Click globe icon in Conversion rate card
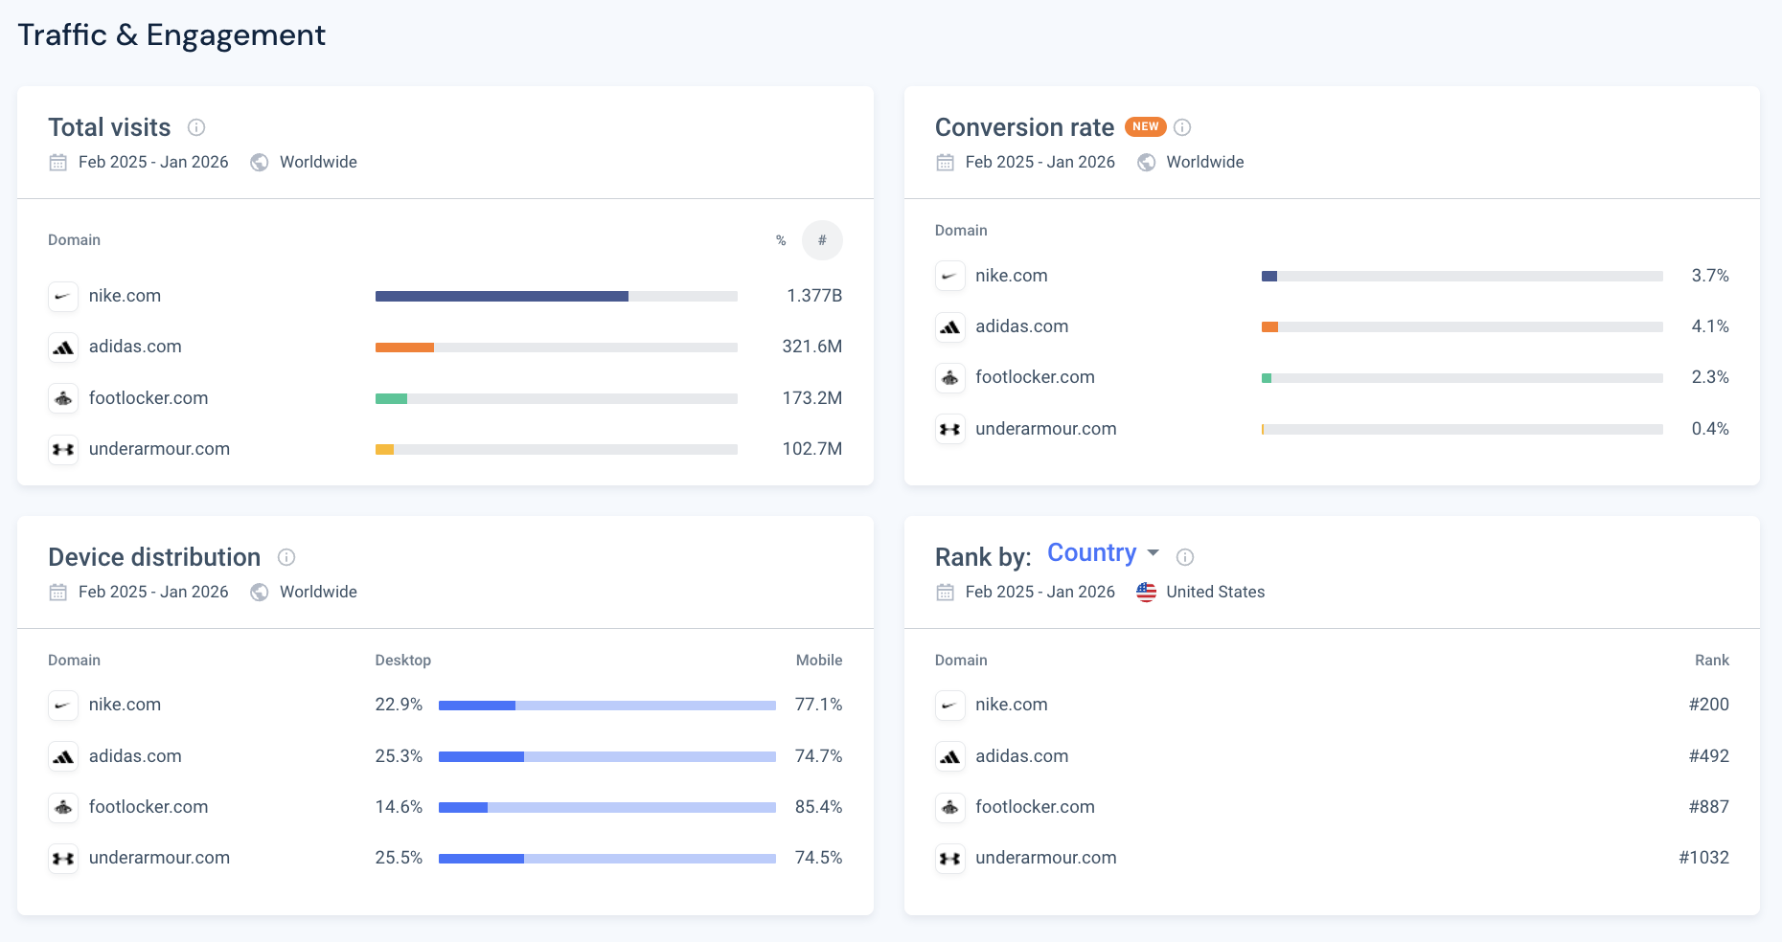The height and width of the screenshot is (942, 1782). tap(1147, 163)
